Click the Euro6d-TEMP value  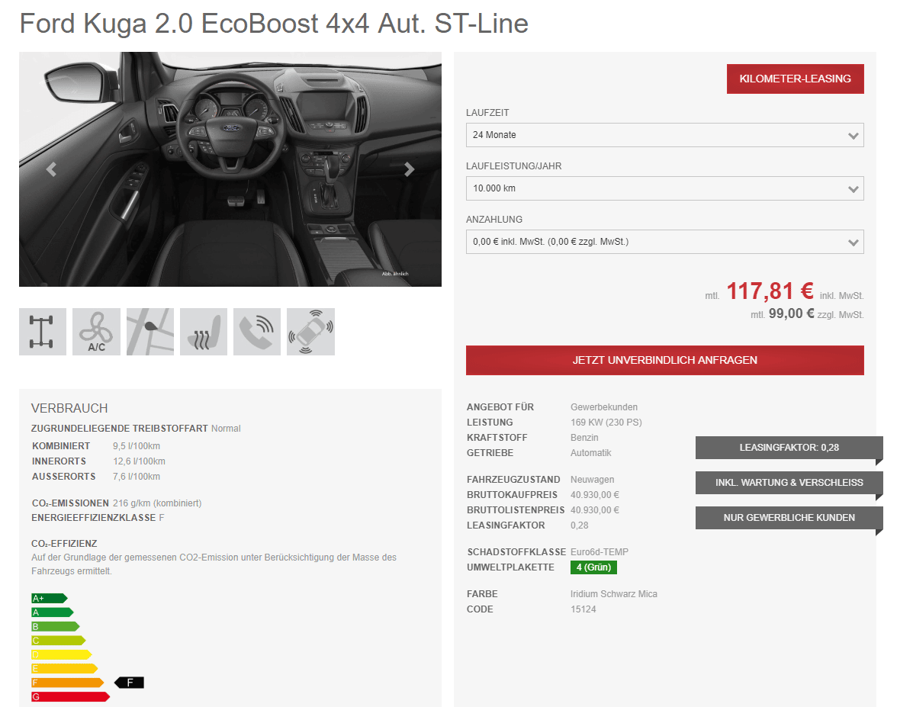600,551
